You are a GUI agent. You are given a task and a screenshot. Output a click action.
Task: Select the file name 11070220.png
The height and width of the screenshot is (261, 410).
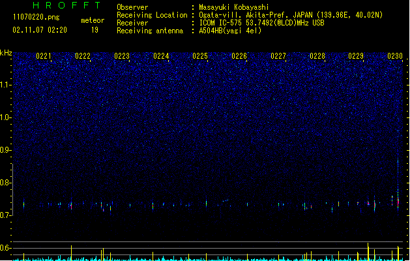click(x=37, y=18)
